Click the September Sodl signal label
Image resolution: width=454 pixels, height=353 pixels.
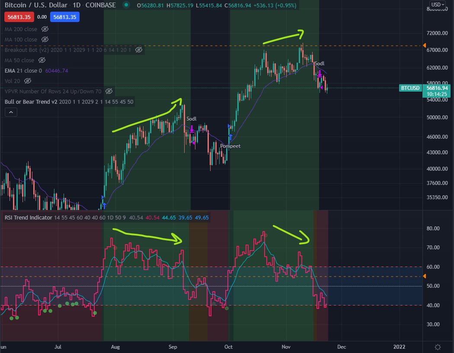click(192, 119)
